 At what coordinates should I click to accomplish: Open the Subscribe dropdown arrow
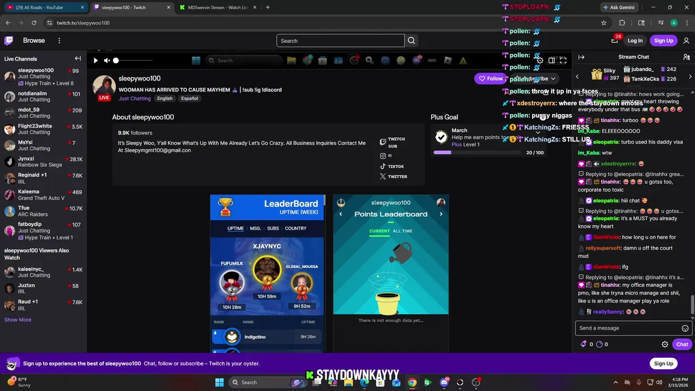(553, 79)
